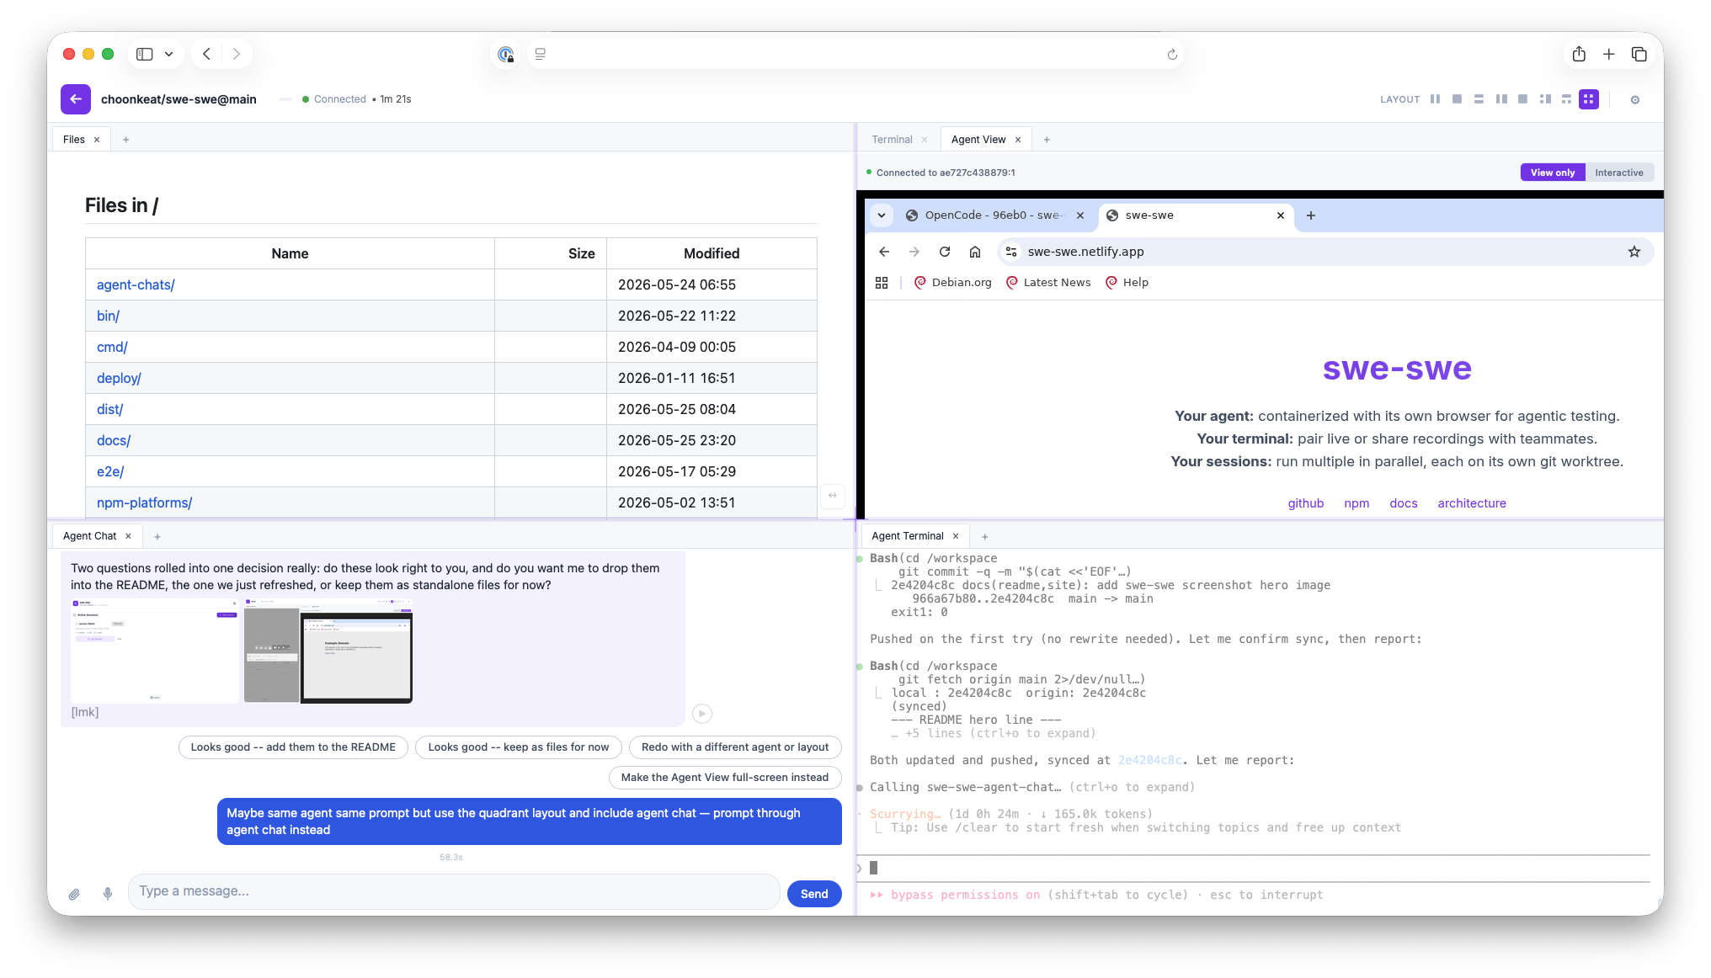The image size is (1711, 978).
Task: Click play icon beside chat message
Action: click(x=702, y=714)
